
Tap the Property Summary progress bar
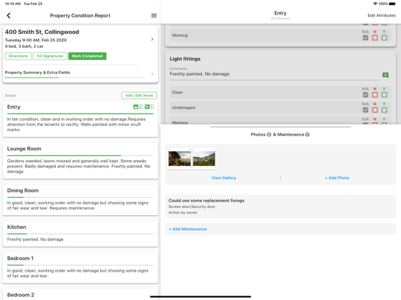75,78
